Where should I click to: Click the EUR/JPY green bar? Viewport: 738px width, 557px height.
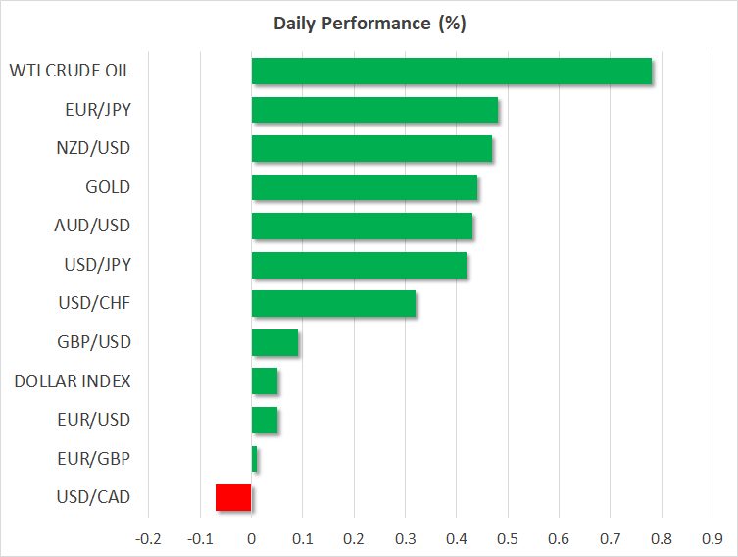[374, 110]
